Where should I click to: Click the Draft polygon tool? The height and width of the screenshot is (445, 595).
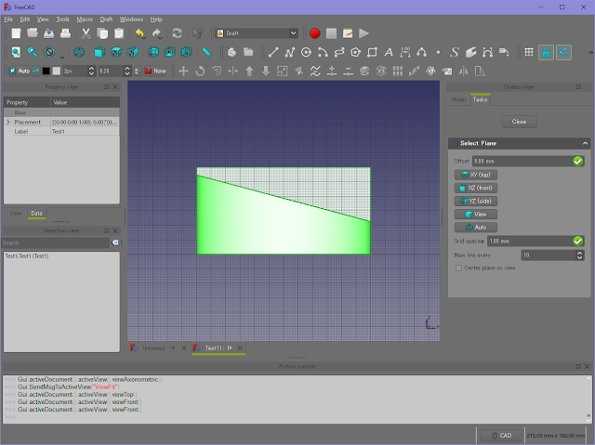pos(356,52)
